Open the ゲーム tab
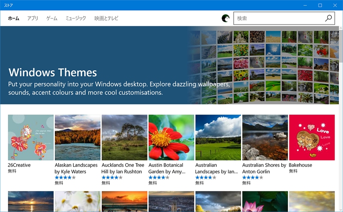Screen dimensions: 343x212 pos(52,18)
